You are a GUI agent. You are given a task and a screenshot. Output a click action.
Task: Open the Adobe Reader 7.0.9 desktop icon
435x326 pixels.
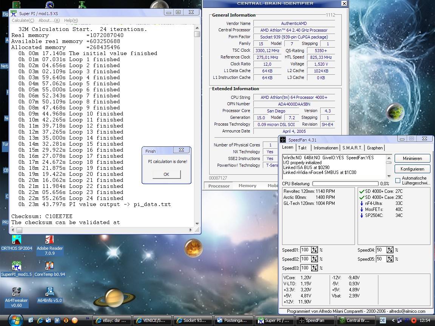tap(50, 245)
